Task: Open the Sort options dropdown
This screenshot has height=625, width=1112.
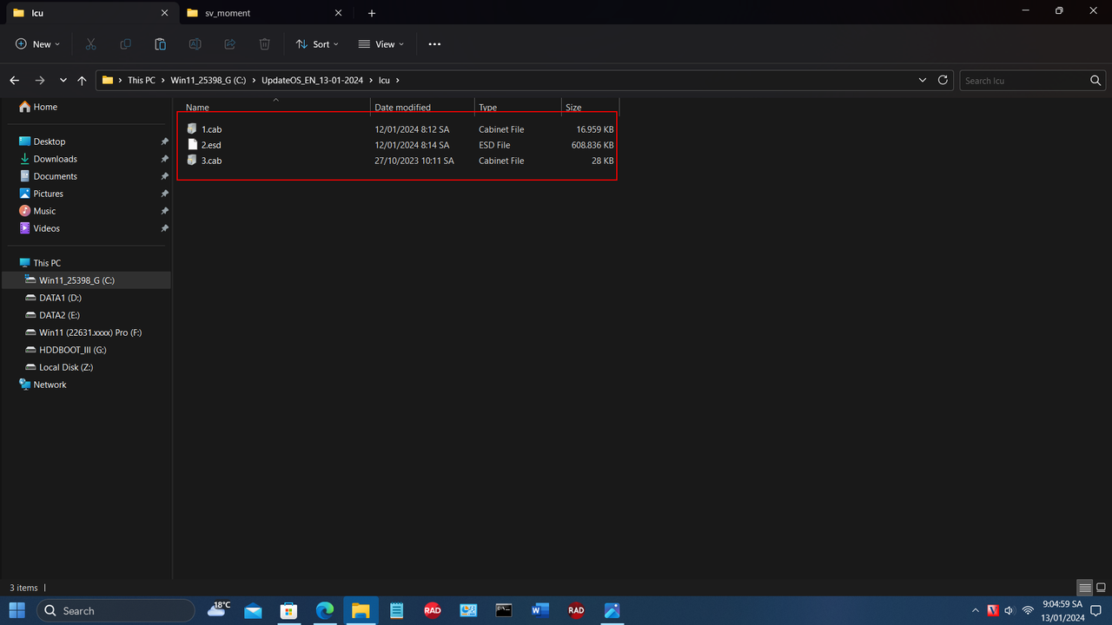Action: tap(317, 44)
